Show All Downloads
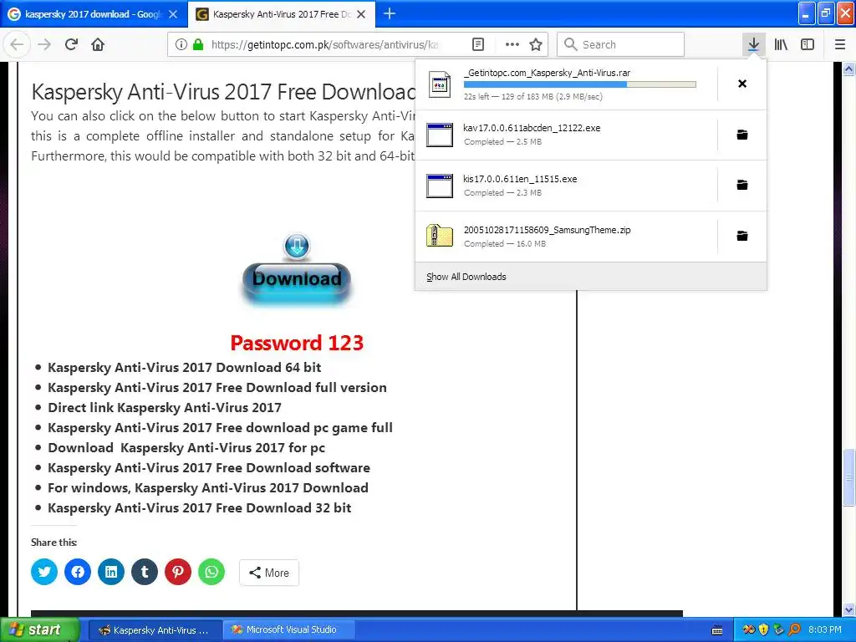The image size is (856, 642). [591, 277]
